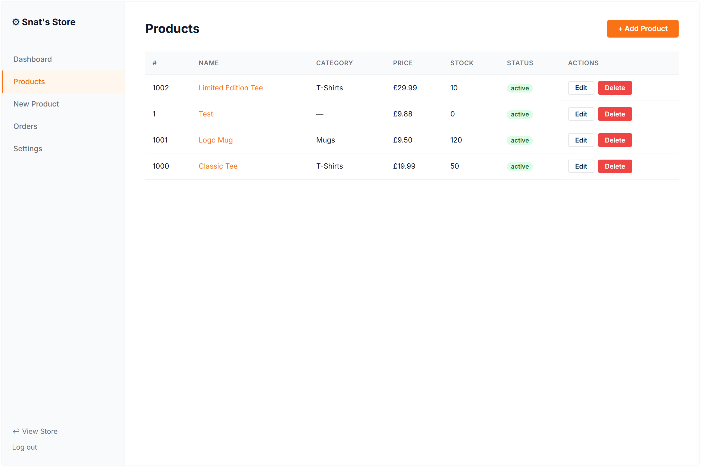Image resolution: width=701 pixels, height=467 pixels.
Task: Click the Logo Mug product link
Action: click(x=216, y=140)
